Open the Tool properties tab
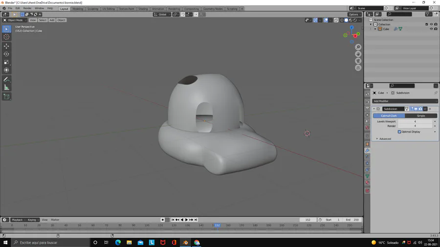The width and height of the screenshot is (440, 247). (367, 94)
